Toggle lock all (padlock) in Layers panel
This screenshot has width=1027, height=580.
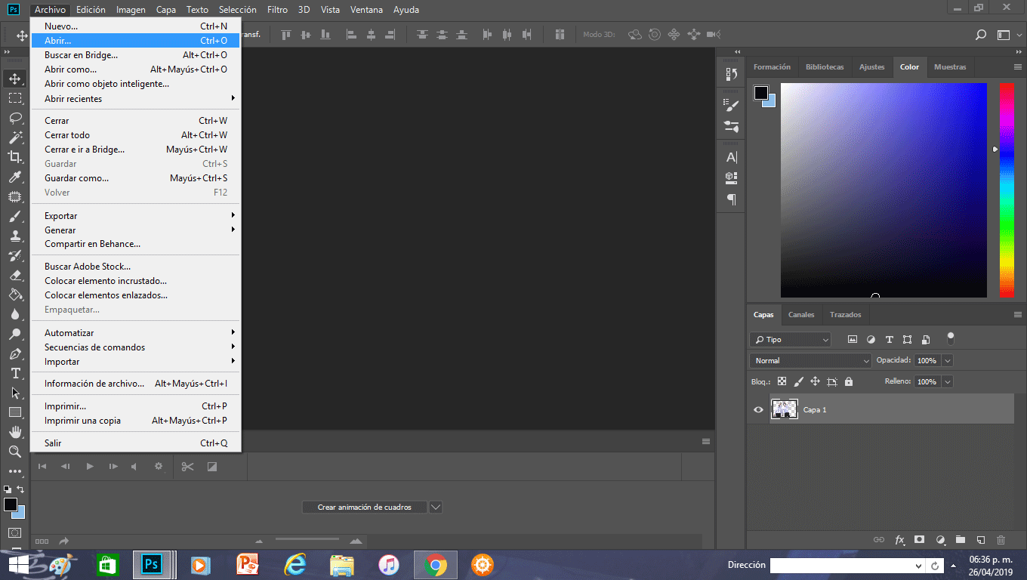coord(848,382)
